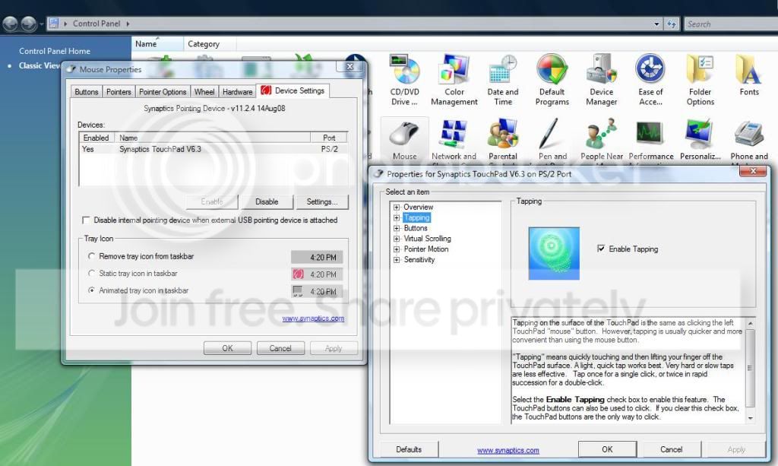Screen dimensions: 778x466
Task: Select Remove tray icon from taskbar
Action: 91,256
